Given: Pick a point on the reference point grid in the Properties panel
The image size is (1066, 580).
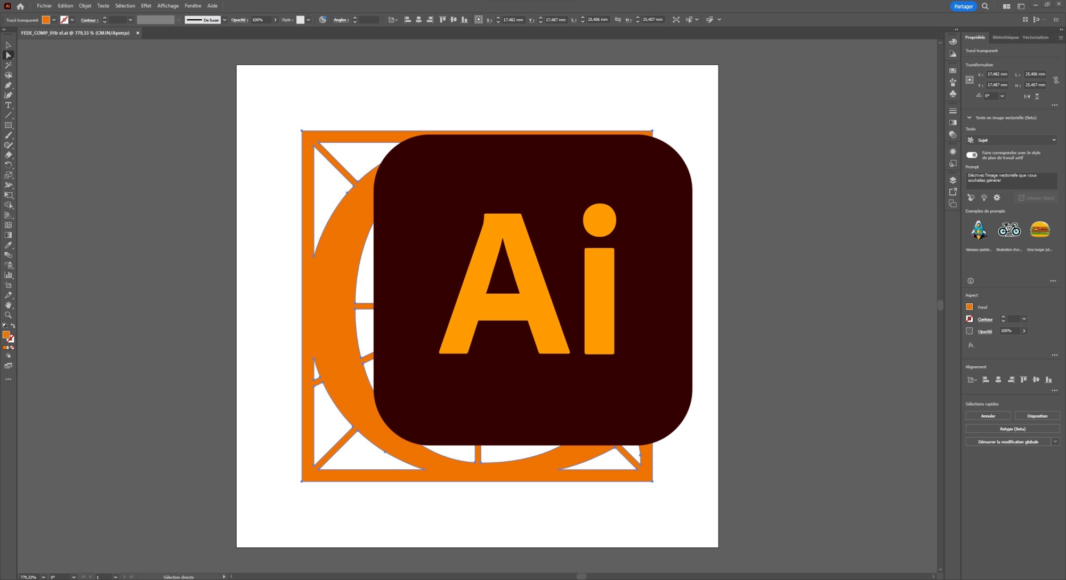Looking at the screenshot, I should click(970, 80).
